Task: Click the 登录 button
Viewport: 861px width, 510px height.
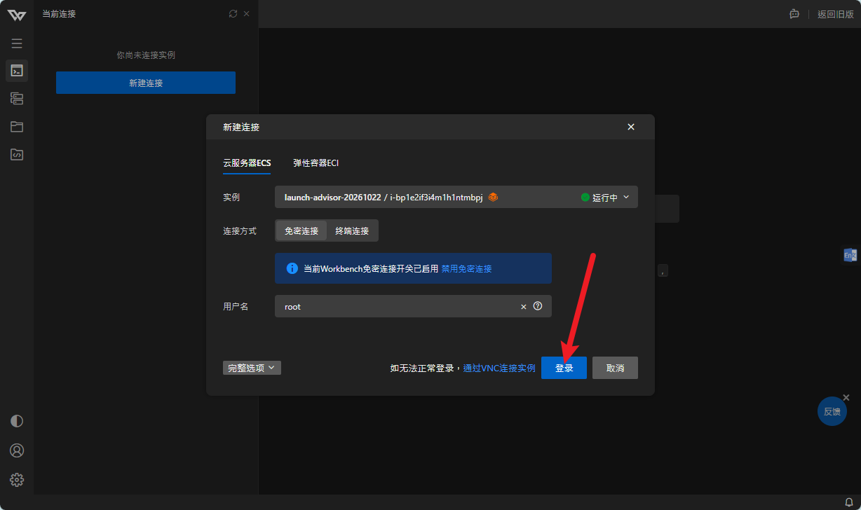Action: coord(564,368)
